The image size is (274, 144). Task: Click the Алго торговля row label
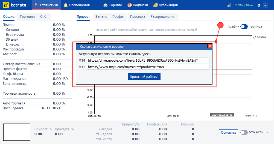pos(14,103)
